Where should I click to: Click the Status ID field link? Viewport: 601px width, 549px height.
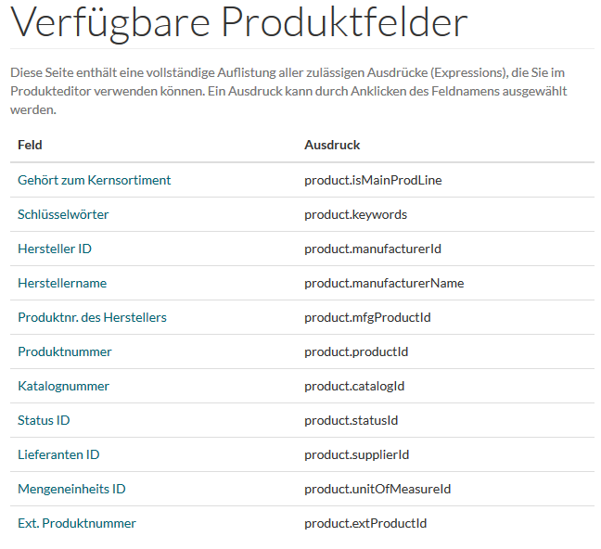click(x=44, y=420)
